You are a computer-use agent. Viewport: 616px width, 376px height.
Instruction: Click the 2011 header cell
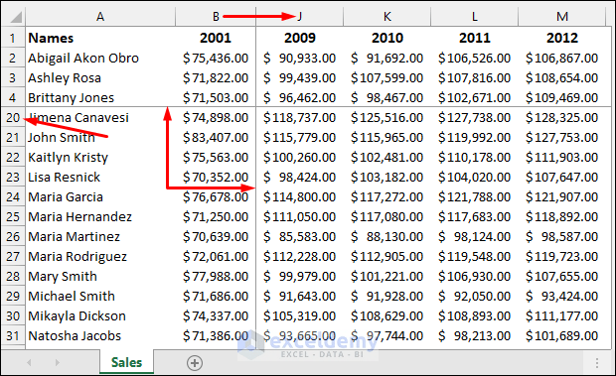474,38
